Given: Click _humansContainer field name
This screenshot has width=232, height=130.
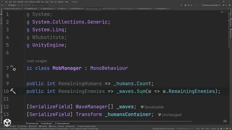Looking at the screenshot, I should point(128,114).
